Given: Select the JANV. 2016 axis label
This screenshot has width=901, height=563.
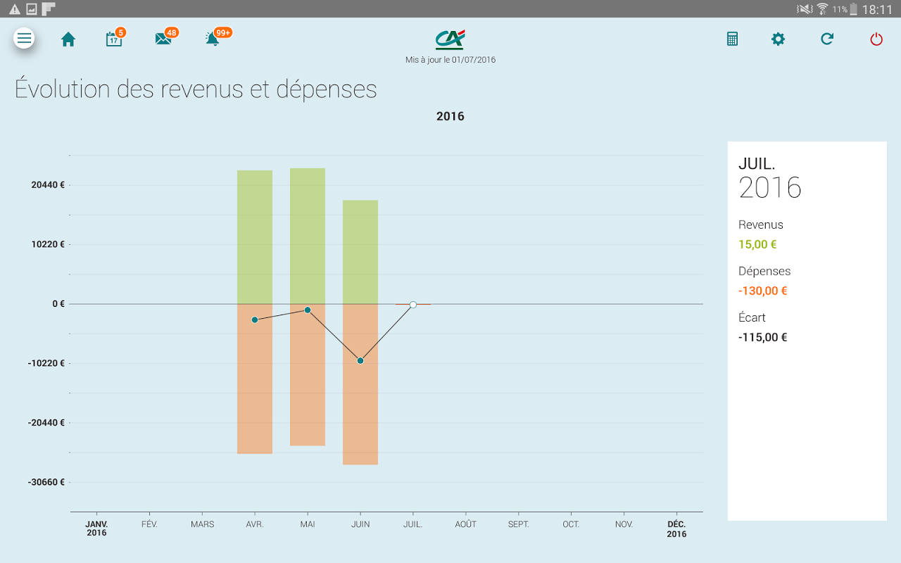Looking at the screenshot, I should click(x=96, y=529).
